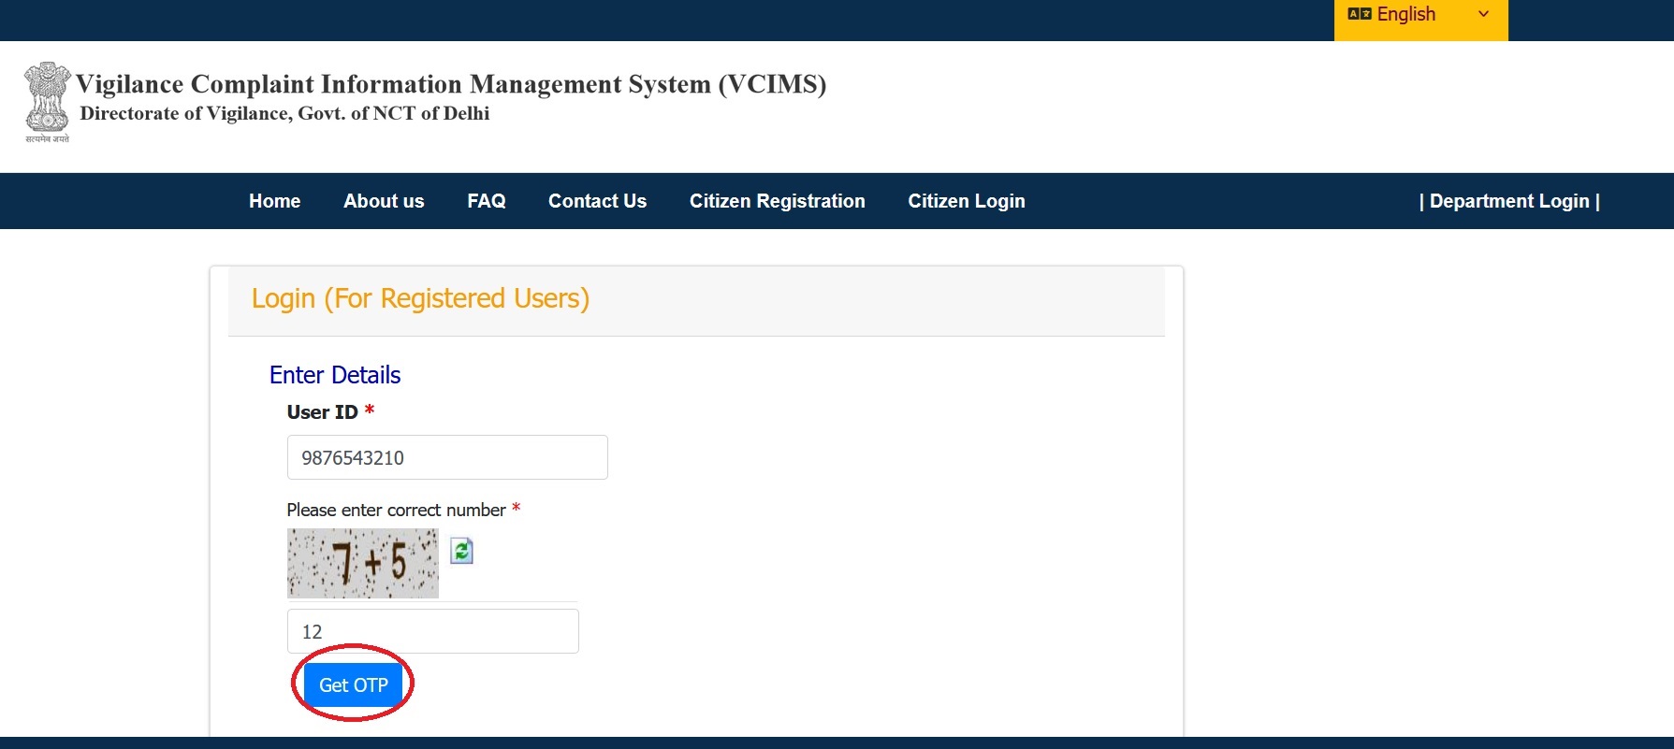Open the Department Login link
Image resolution: width=1674 pixels, height=749 pixels.
tap(1508, 201)
